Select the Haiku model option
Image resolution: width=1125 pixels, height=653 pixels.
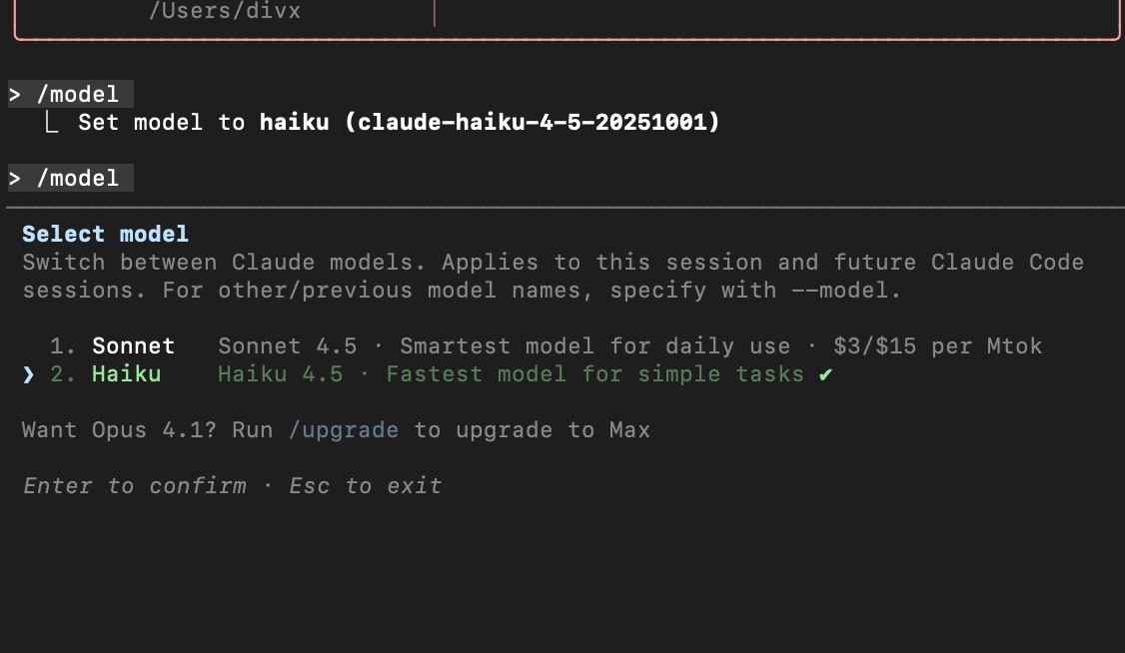[x=126, y=374]
